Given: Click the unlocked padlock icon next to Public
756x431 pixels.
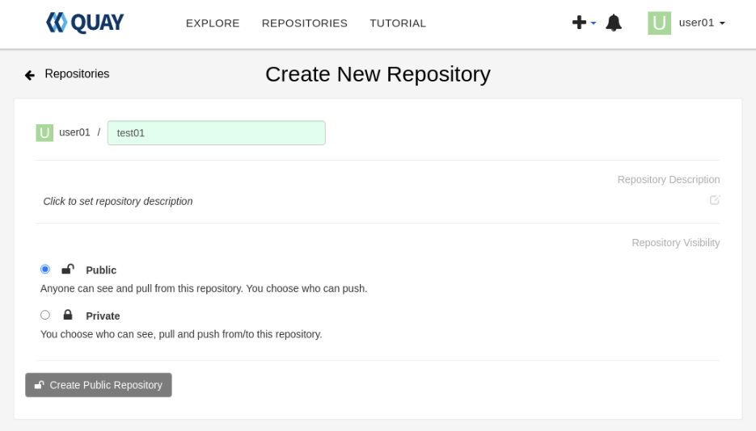Looking at the screenshot, I should point(68,269).
